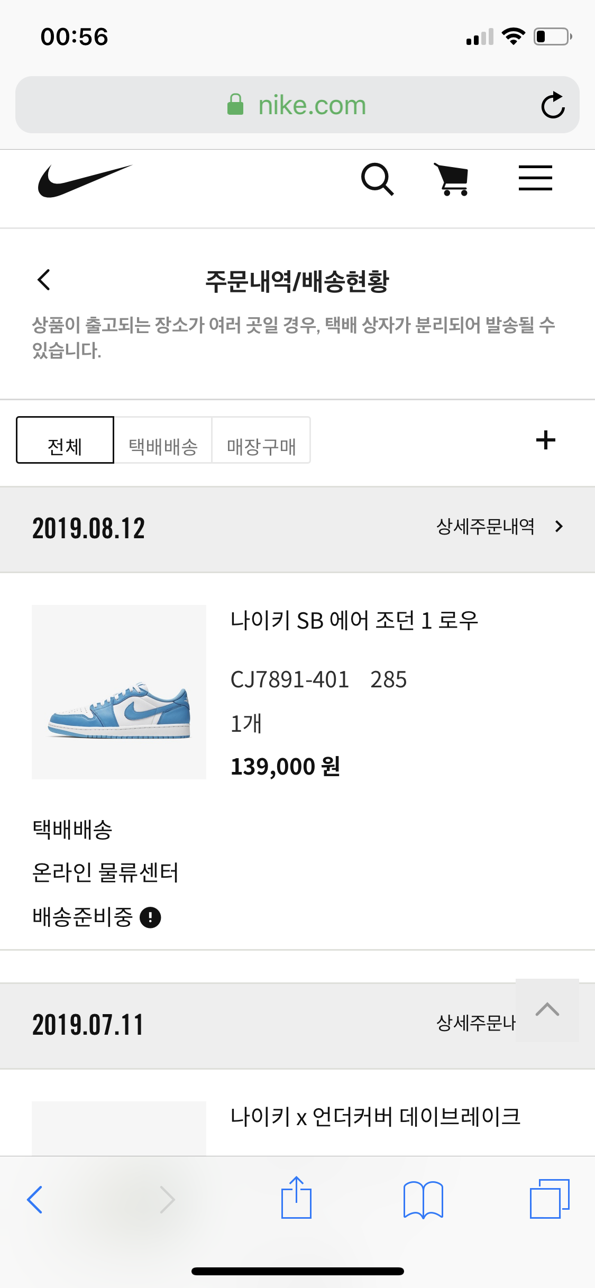Click the Nike swoosh logo
Screen dimensions: 595x1288
point(85,180)
